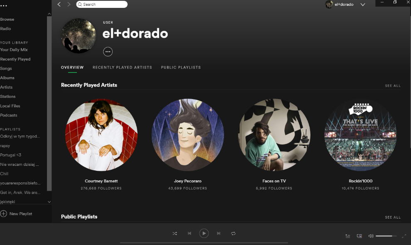This screenshot has height=245, width=411.
Task: Skip to the next track
Action: click(219, 233)
